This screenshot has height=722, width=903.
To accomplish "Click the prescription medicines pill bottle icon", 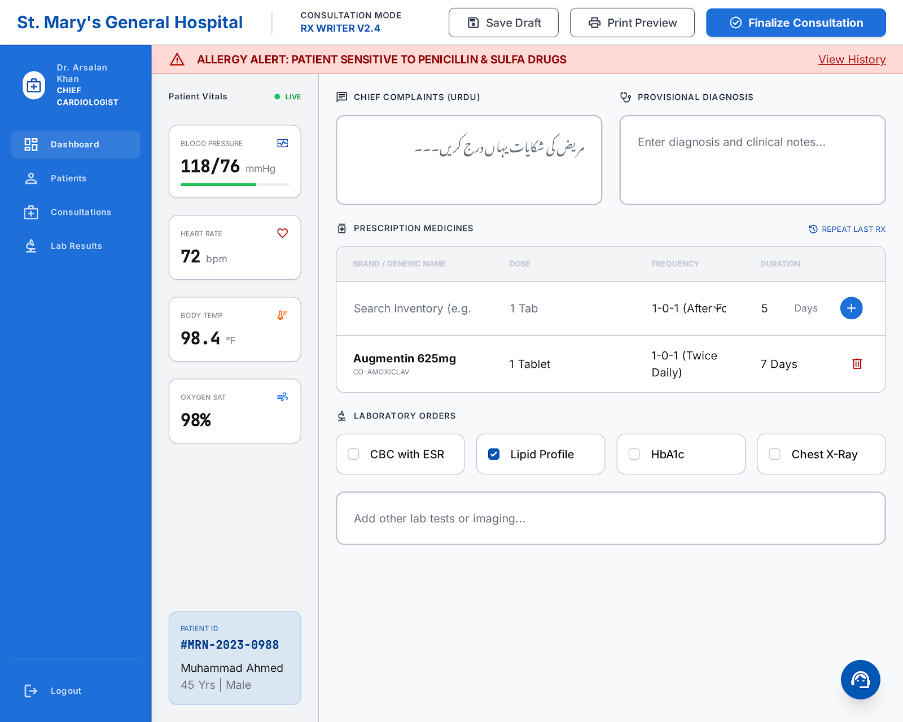I will click(x=342, y=228).
